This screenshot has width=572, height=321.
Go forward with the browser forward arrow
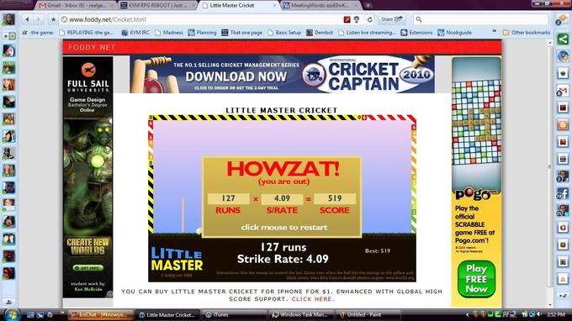(x=39, y=19)
